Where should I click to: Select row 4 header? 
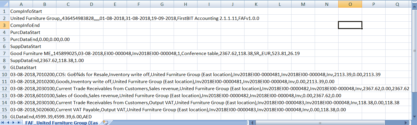pos(4,32)
